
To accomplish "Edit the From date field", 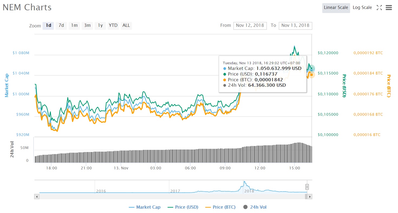I will [x=250, y=25].
